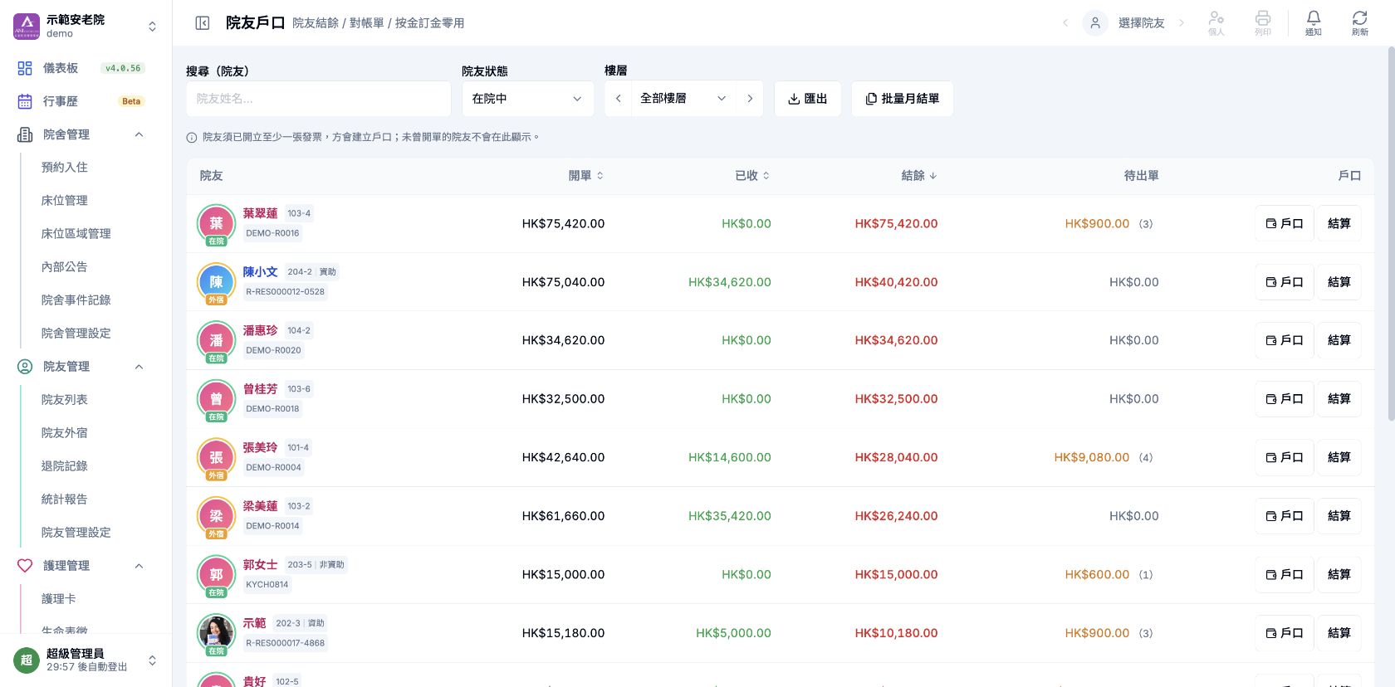Open 戶口 button for 張美玲
The height and width of the screenshot is (687, 1395).
[1285, 457]
